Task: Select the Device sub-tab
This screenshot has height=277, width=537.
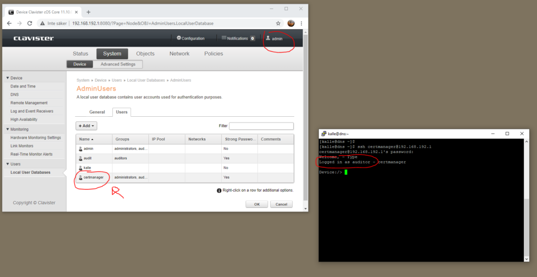Action: pos(80,64)
